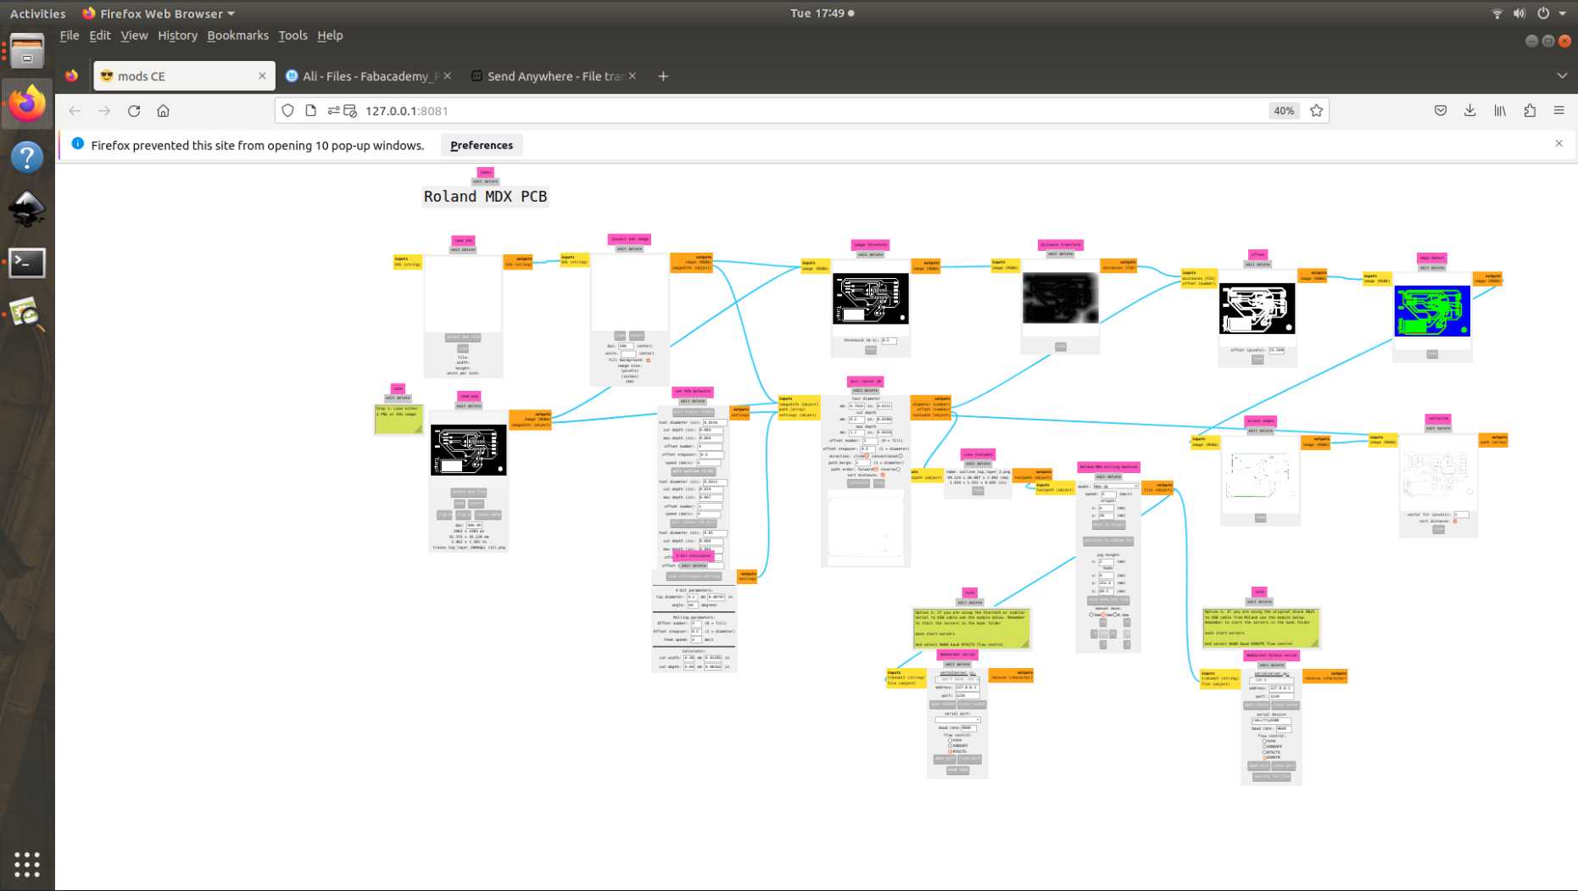Open Terminal from the dock

tap(27, 263)
